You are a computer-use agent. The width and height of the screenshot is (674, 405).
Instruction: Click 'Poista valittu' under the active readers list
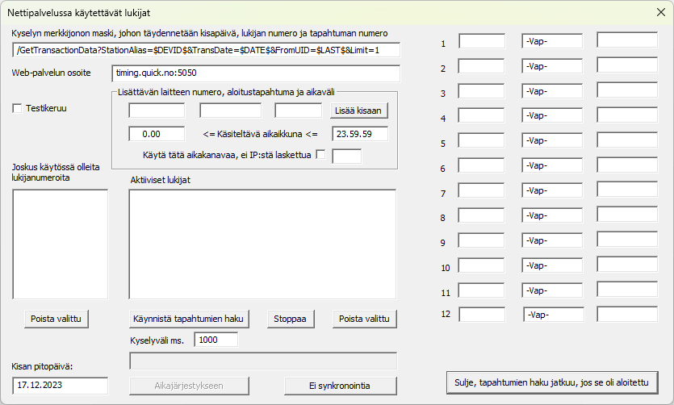click(364, 319)
